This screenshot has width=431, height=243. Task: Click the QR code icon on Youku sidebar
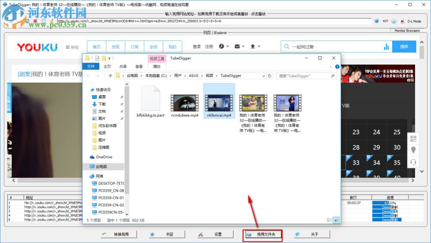coord(413,139)
